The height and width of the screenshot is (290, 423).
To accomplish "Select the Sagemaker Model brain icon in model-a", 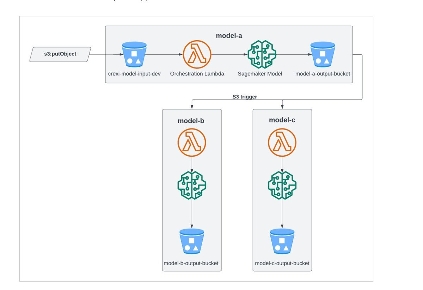I will pos(262,54).
